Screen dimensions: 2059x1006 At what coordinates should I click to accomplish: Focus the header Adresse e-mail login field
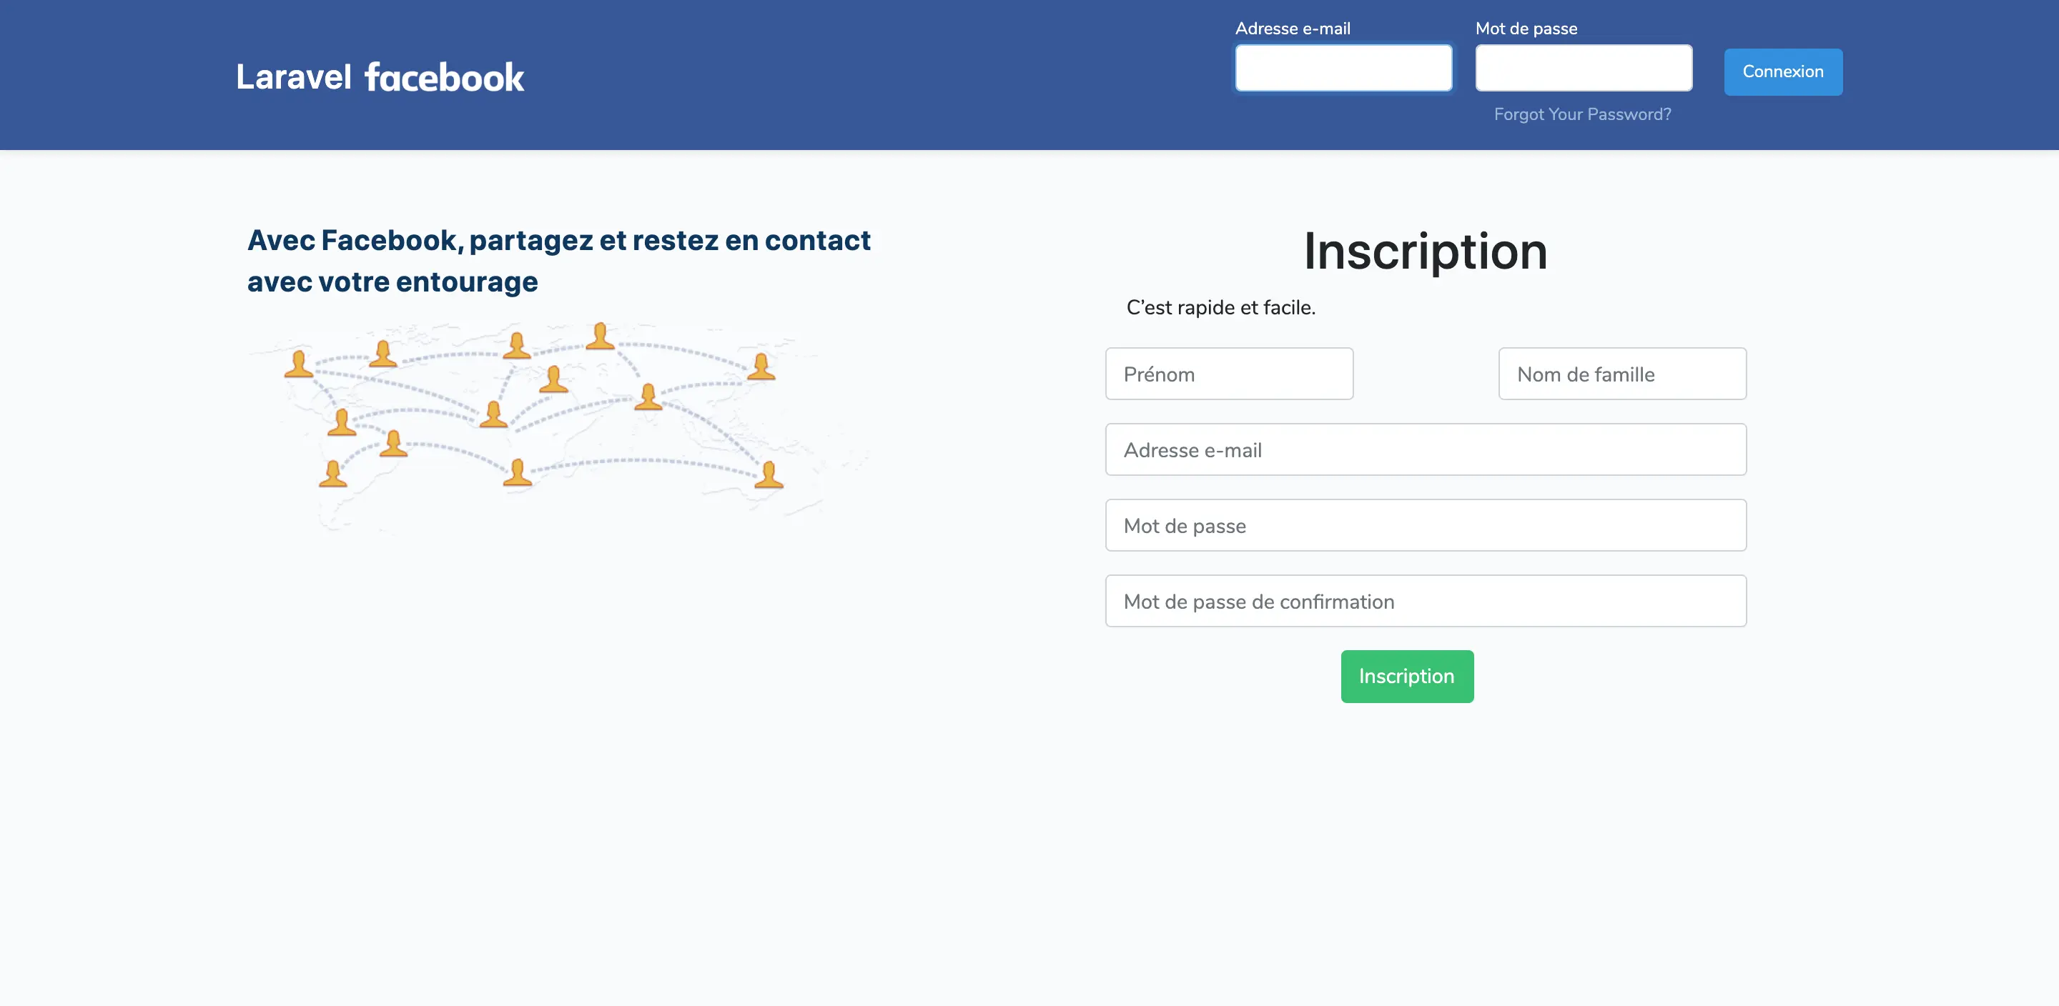[1343, 68]
